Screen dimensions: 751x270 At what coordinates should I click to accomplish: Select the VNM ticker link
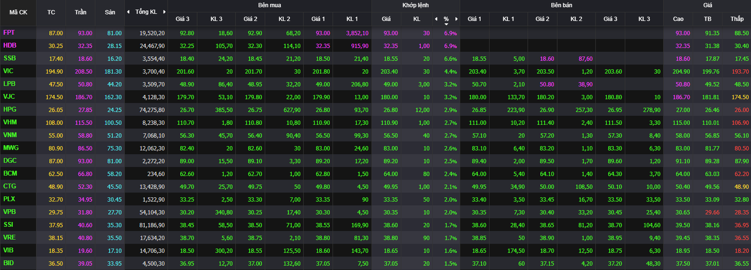(10, 135)
